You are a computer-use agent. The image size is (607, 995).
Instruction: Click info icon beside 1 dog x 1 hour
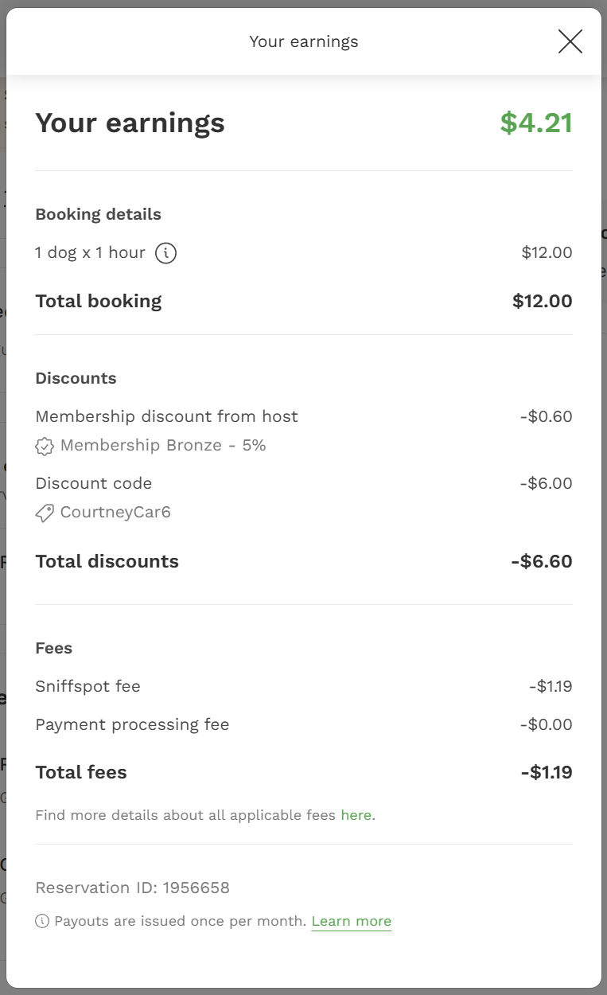pos(165,253)
